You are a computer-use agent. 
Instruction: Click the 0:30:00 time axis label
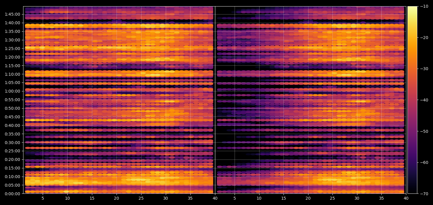coord(12,143)
